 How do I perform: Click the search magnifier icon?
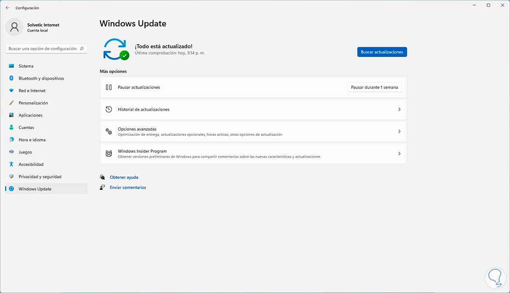tap(82, 49)
